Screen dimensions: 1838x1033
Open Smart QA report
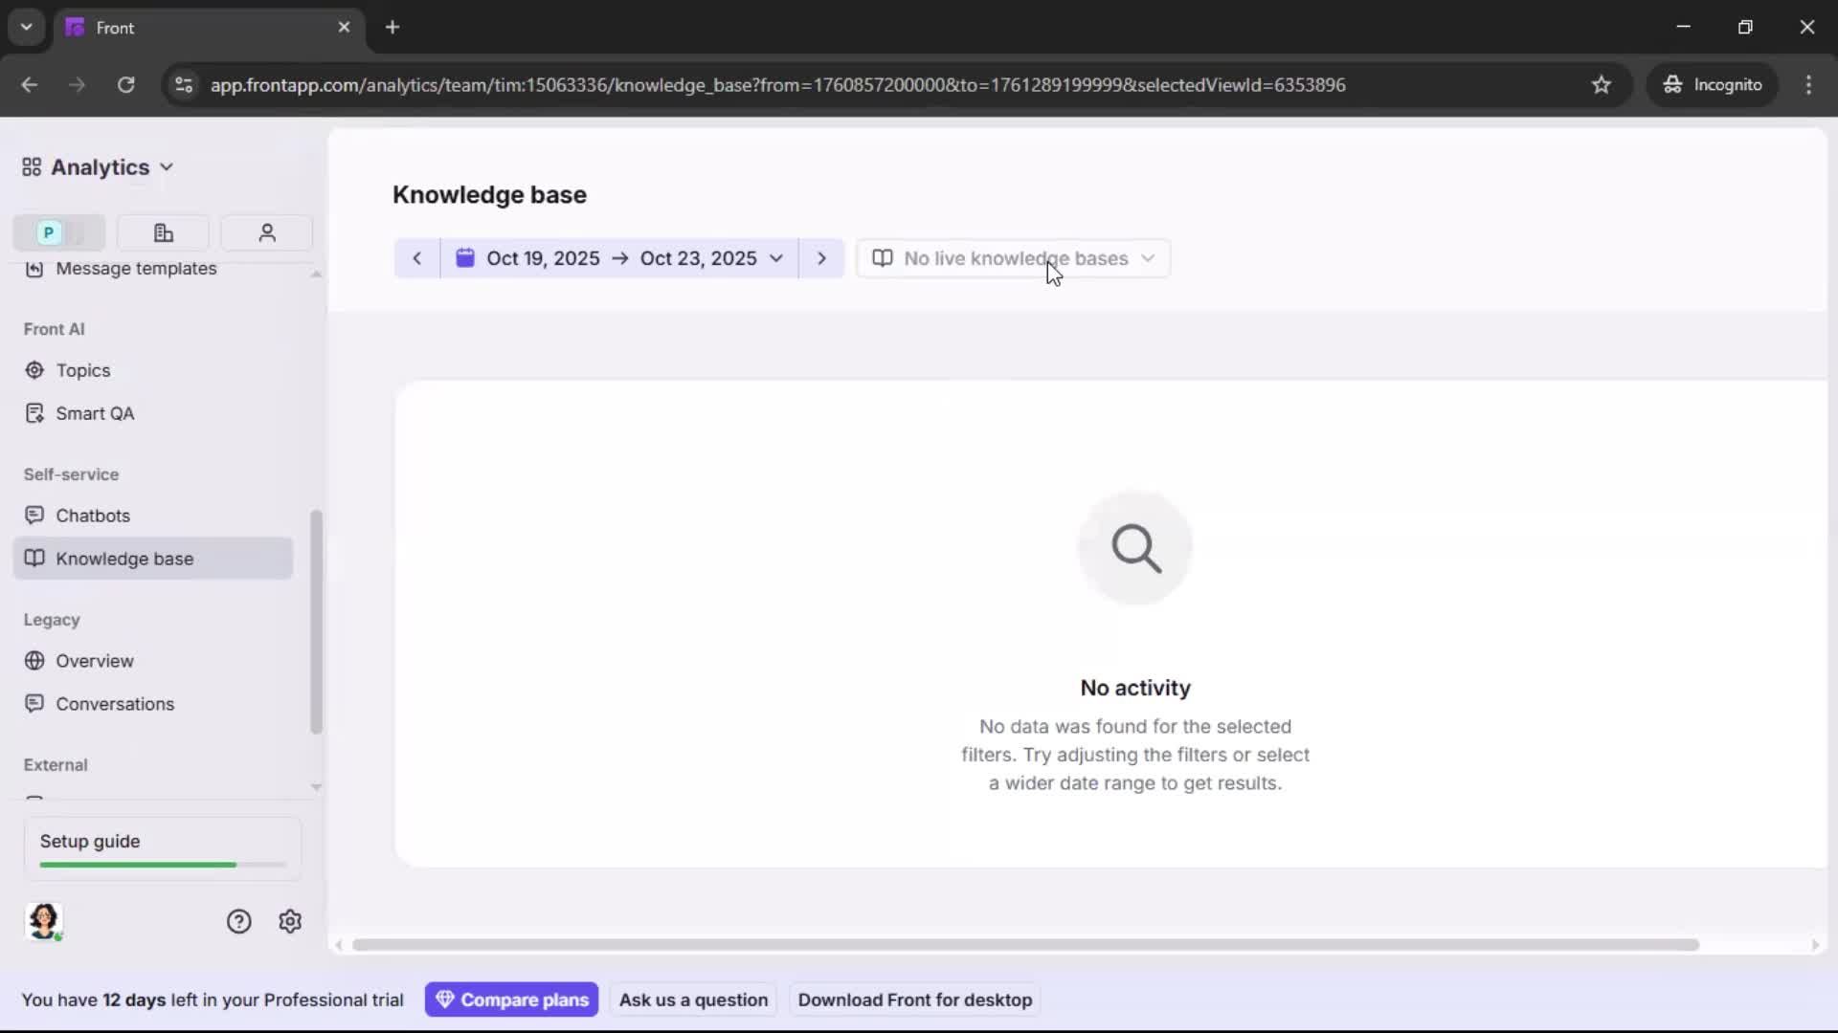pyautogui.click(x=95, y=413)
